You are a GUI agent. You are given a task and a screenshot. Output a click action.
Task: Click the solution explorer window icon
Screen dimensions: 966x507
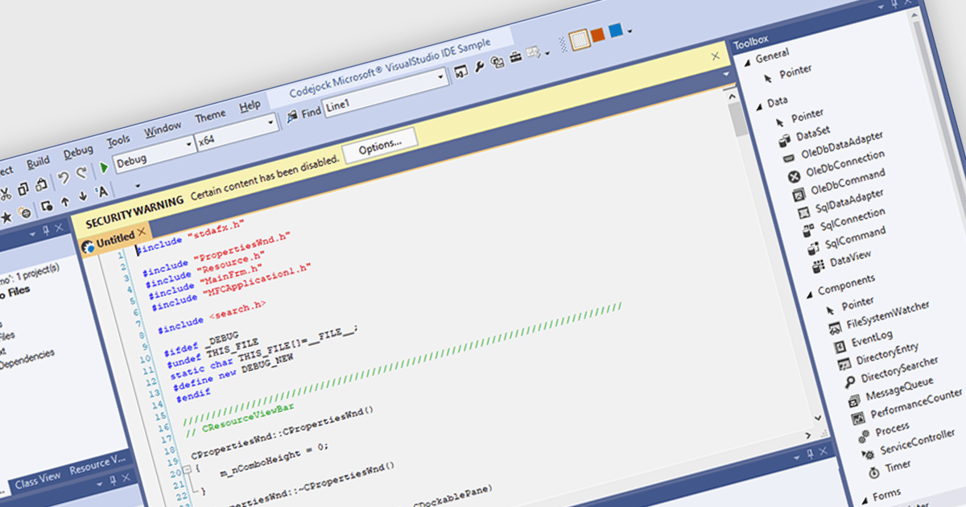(461, 73)
